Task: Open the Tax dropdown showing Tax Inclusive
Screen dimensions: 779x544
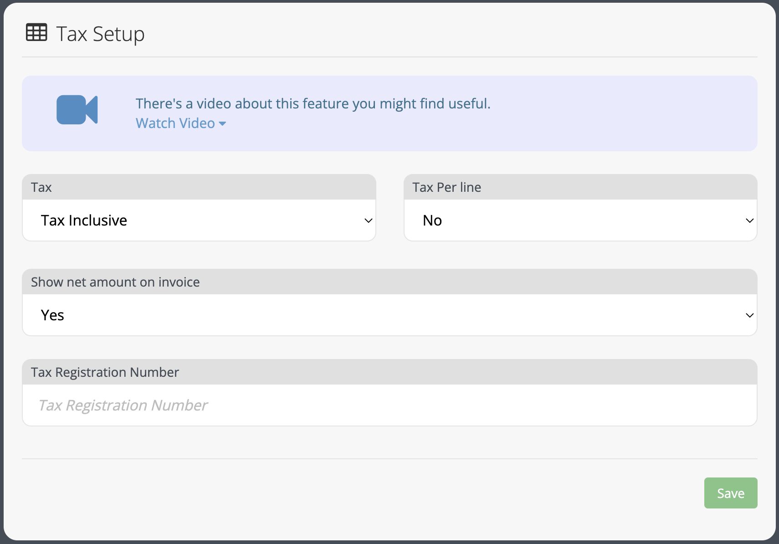Action: 199,221
